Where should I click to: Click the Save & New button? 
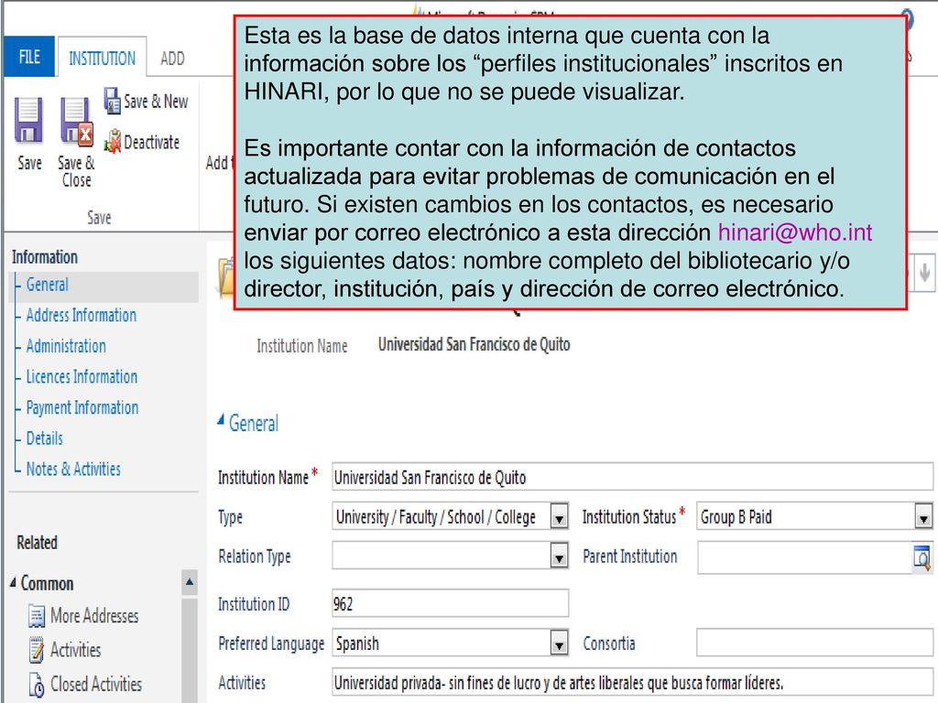click(x=146, y=101)
